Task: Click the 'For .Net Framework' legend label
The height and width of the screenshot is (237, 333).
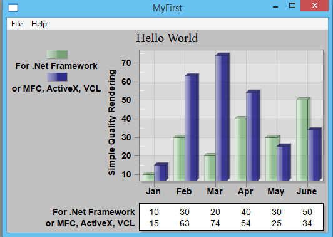Action: click(56, 66)
